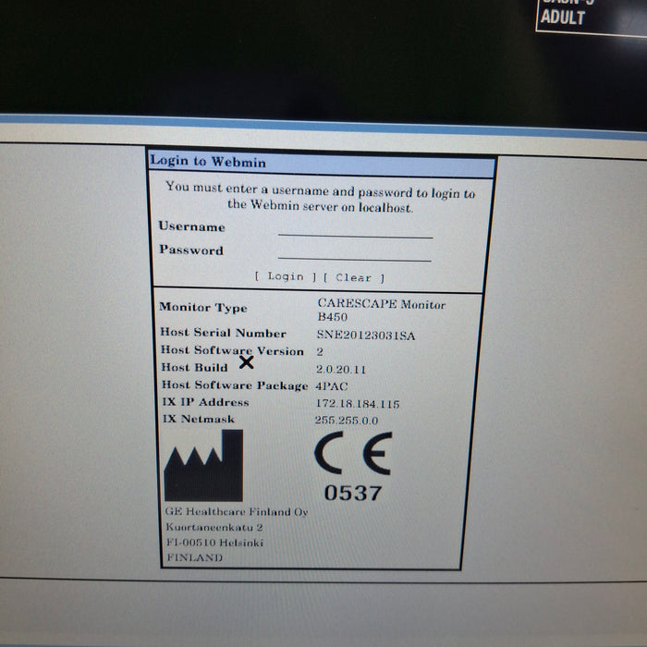
Task: Click the Password input field
Action: [355, 252]
